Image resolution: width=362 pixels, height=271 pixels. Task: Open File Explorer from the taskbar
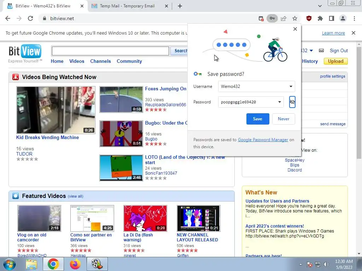click(31, 264)
